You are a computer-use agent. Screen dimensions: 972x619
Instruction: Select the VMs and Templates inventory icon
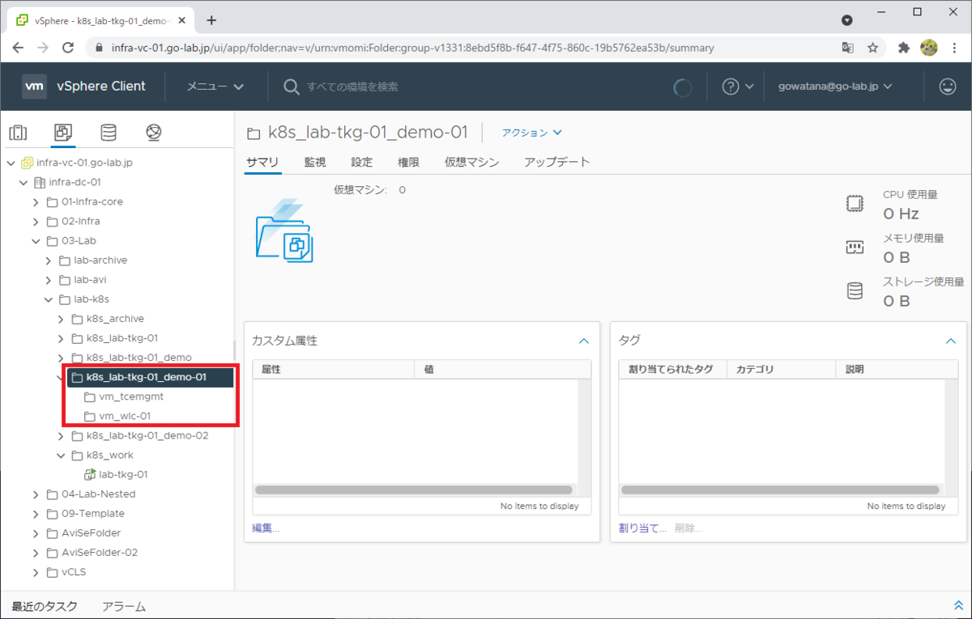pyautogui.click(x=62, y=133)
